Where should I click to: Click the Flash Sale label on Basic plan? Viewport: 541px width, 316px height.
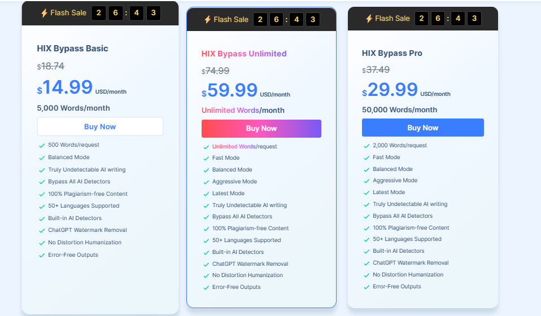[x=68, y=13]
